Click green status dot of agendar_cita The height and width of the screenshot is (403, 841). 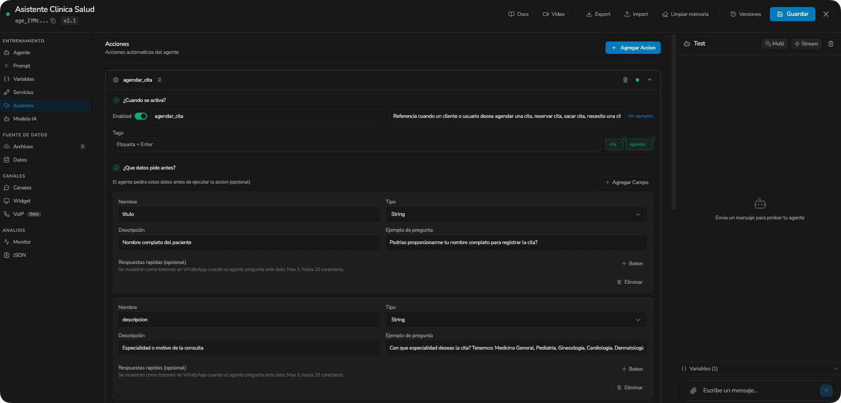pyautogui.click(x=637, y=80)
